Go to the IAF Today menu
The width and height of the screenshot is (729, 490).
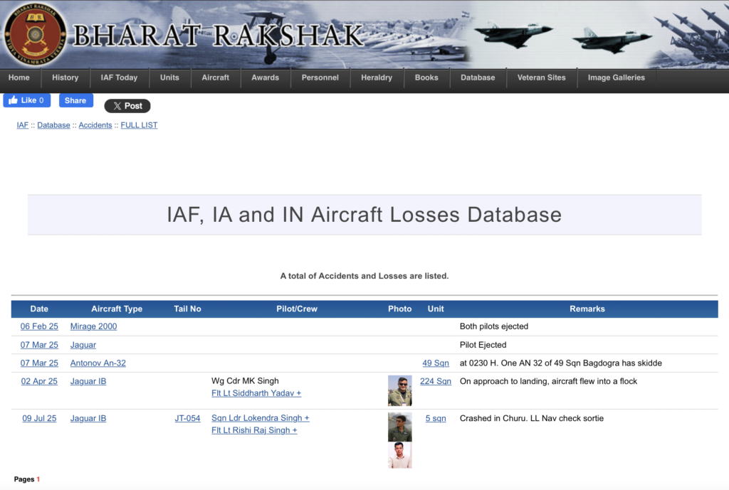119,78
